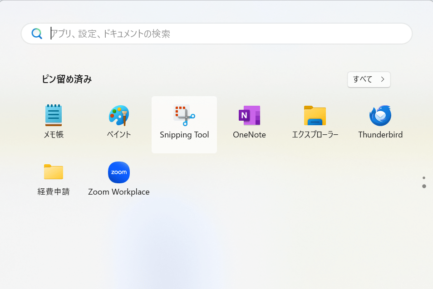433x289 pixels.
Task: Open the メモ帳 (Notepad) app
Action: point(54,122)
